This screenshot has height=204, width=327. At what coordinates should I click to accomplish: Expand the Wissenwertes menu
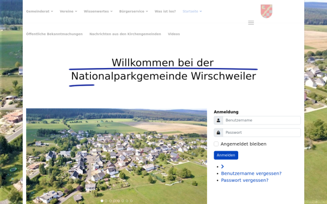click(x=98, y=11)
